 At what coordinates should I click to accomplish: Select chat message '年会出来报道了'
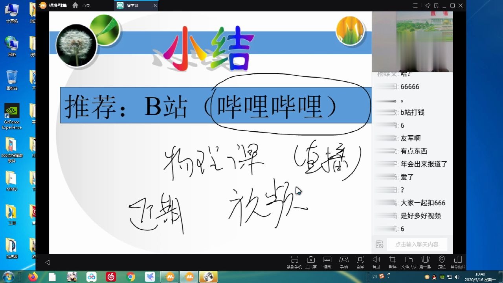[424, 164]
